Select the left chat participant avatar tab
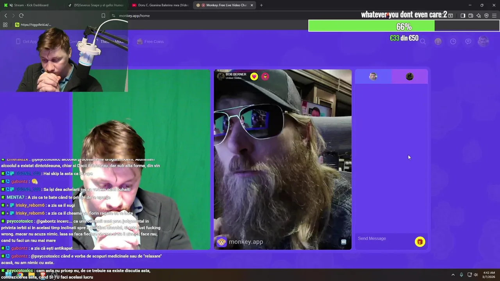Viewport: 500px width, 281px height. point(373,76)
